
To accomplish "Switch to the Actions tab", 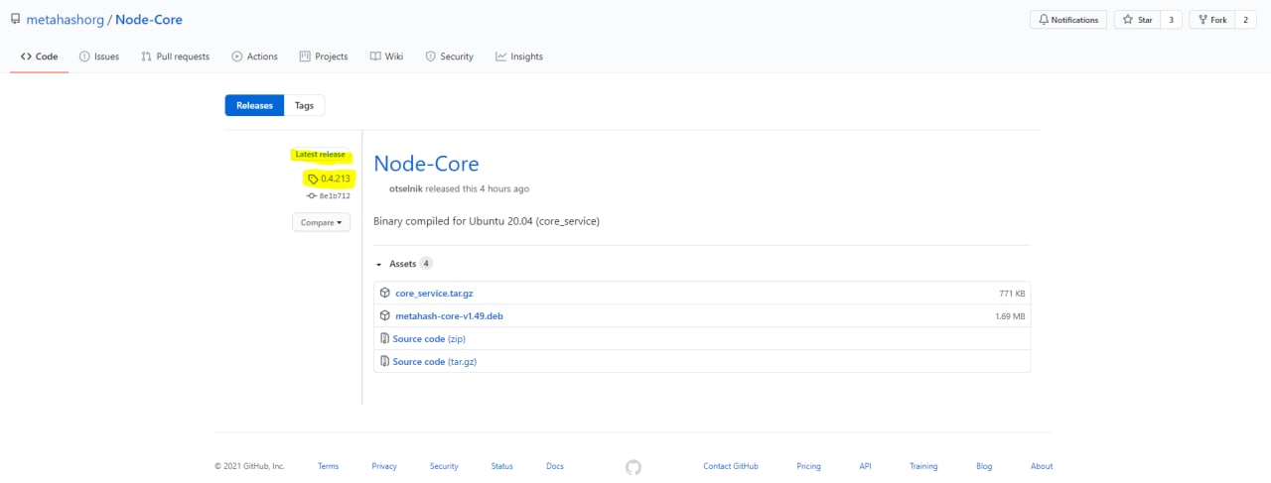I will point(255,57).
